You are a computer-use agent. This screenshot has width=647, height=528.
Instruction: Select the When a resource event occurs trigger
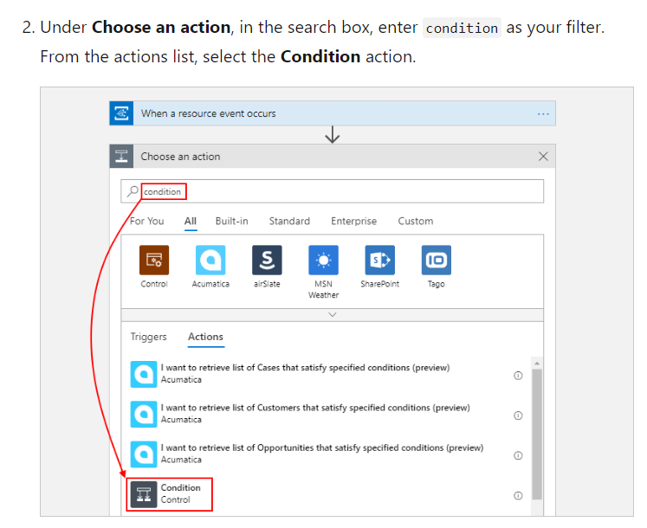(x=333, y=113)
